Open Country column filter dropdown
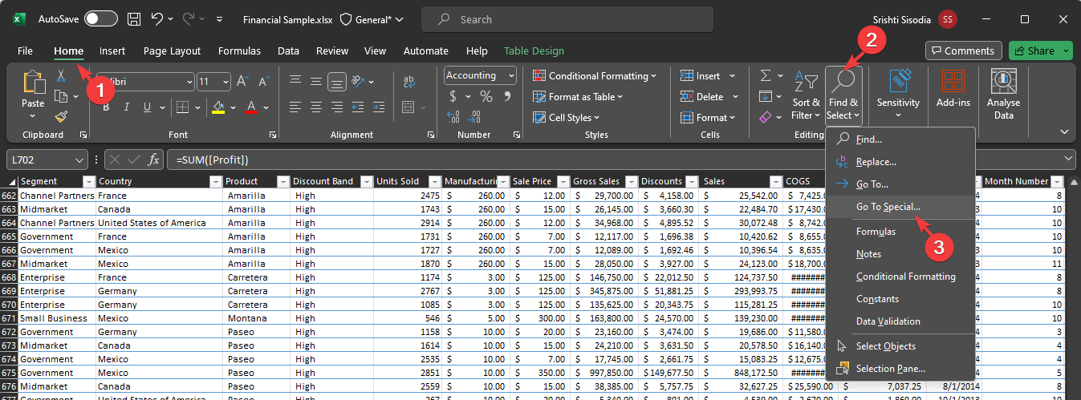 pyautogui.click(x=216, y=181)
